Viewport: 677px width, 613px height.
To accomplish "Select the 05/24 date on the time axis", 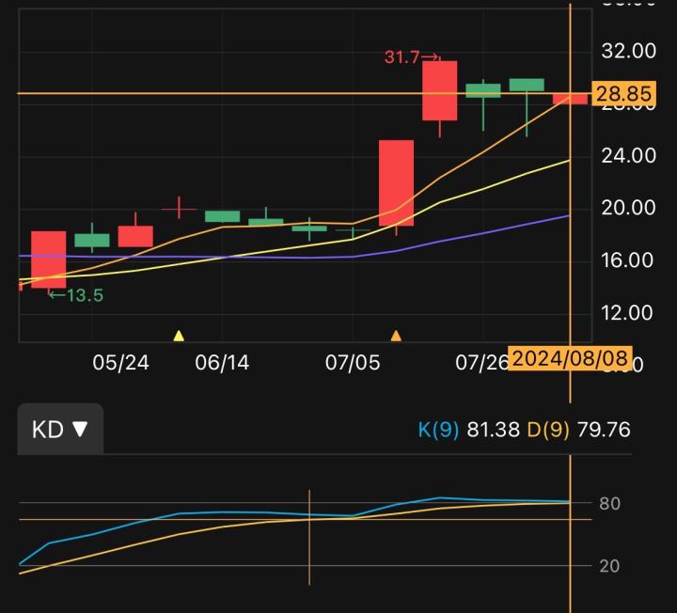I will (x=120, y=363).
